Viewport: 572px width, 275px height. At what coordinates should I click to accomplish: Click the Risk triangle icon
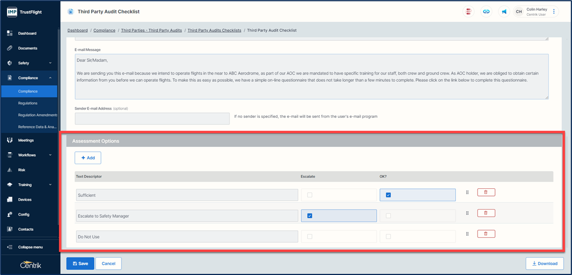10,170
